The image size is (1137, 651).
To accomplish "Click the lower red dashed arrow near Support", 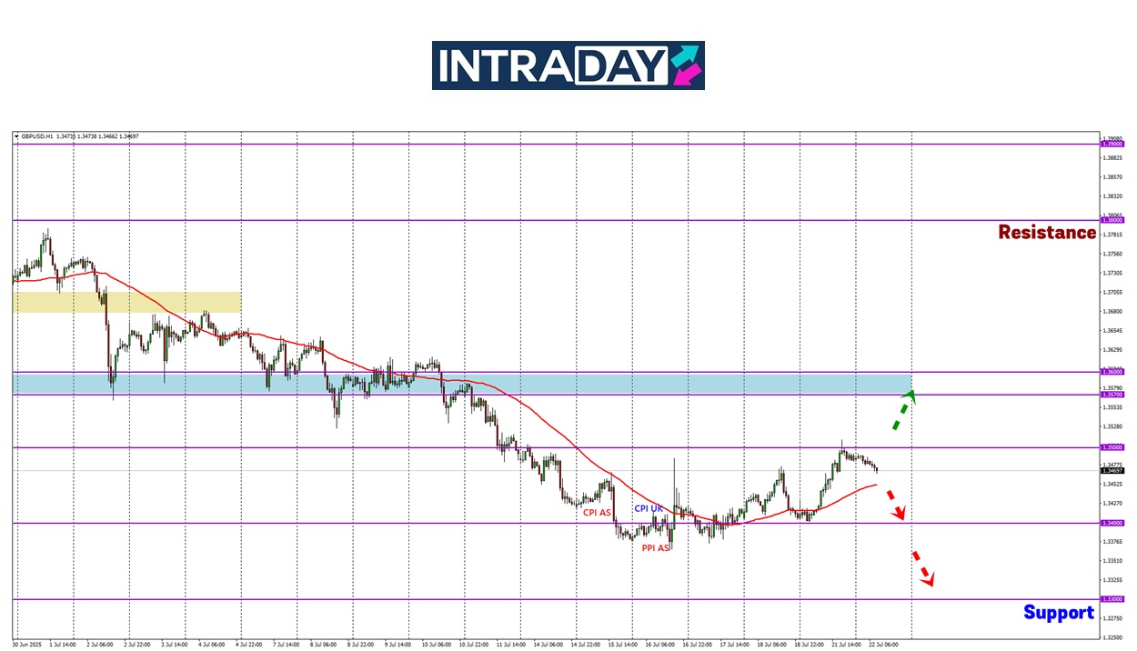I will point(923,567).
